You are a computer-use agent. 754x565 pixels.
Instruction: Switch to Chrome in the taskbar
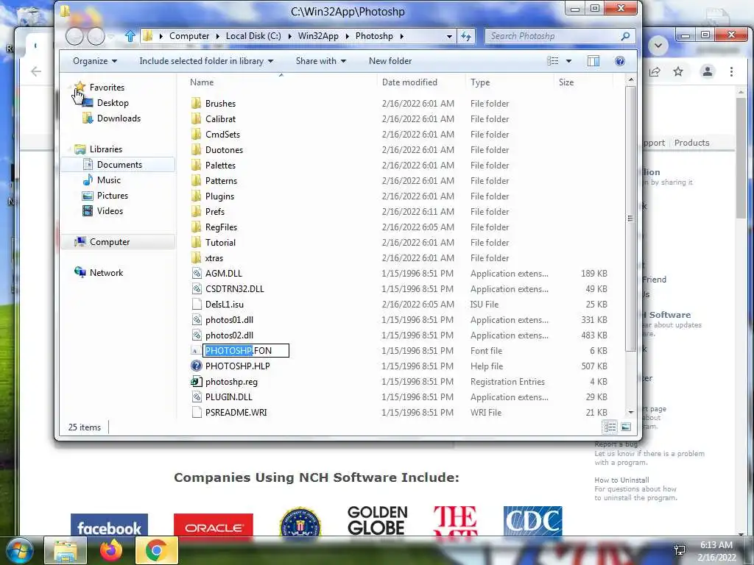tap(157, 550)
